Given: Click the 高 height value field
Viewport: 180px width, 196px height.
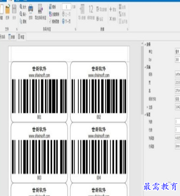Looking at the screenshot, I should click(178, 90).
